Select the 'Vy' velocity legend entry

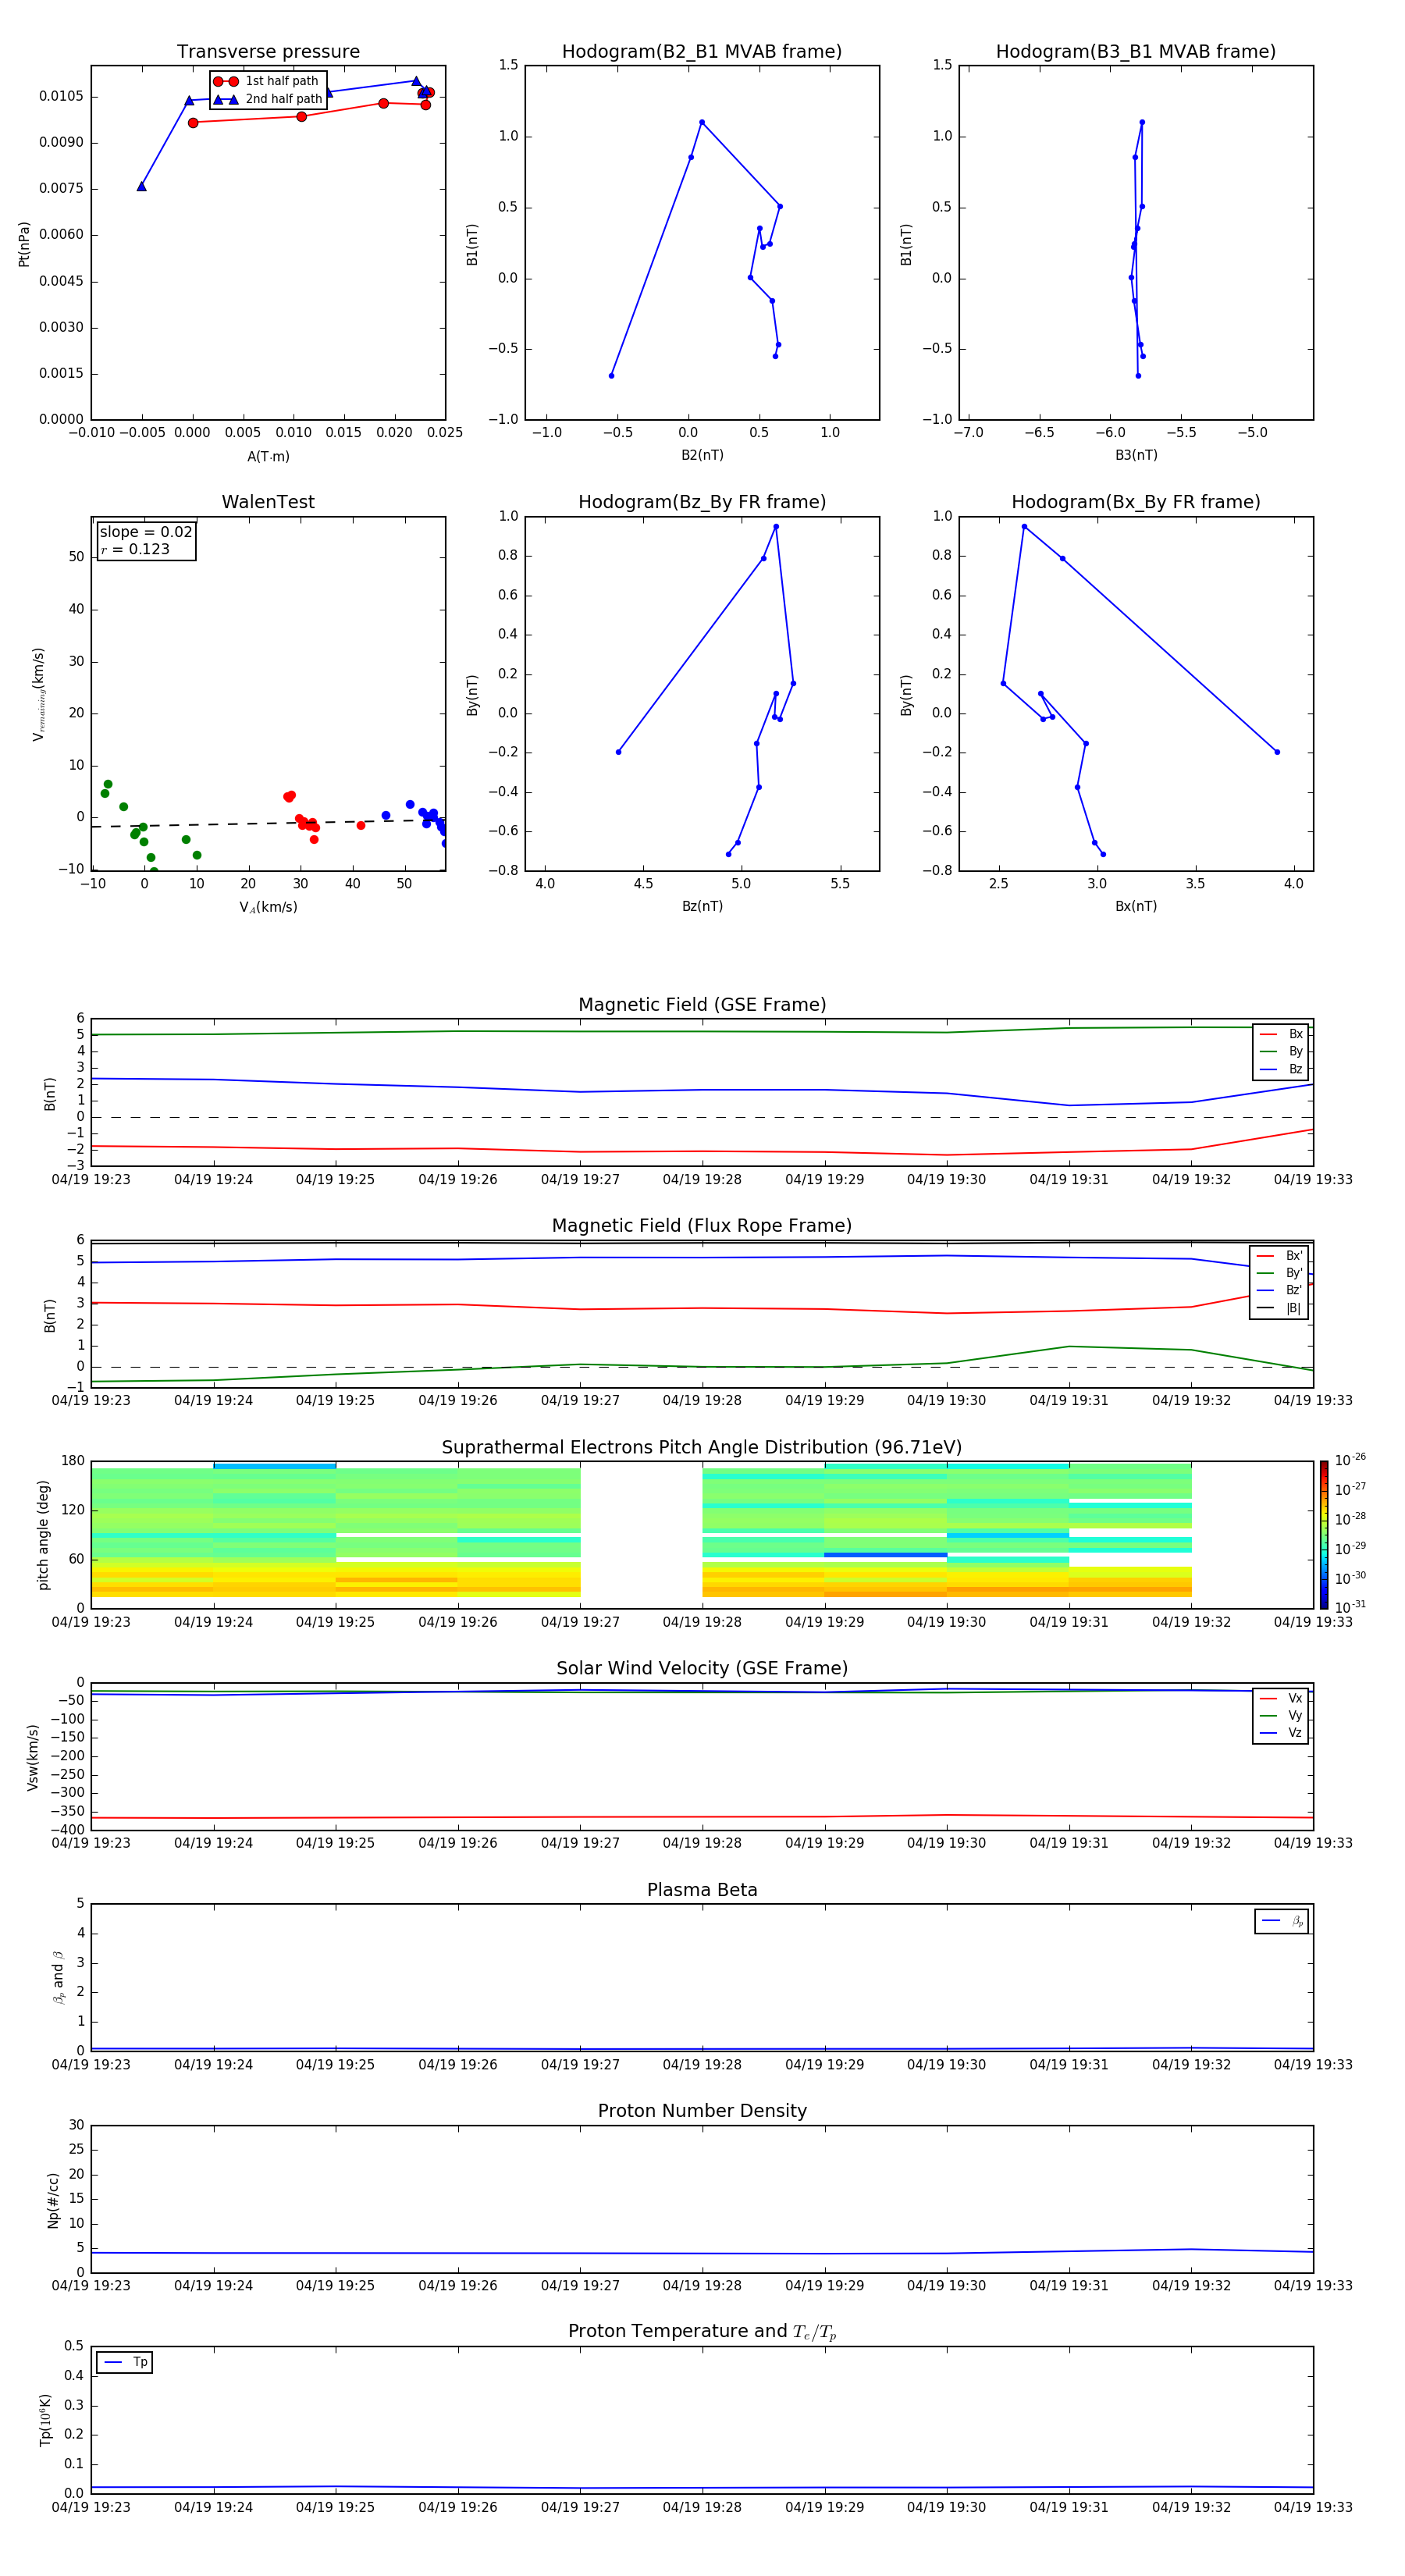click(x=1281, y=1716)
